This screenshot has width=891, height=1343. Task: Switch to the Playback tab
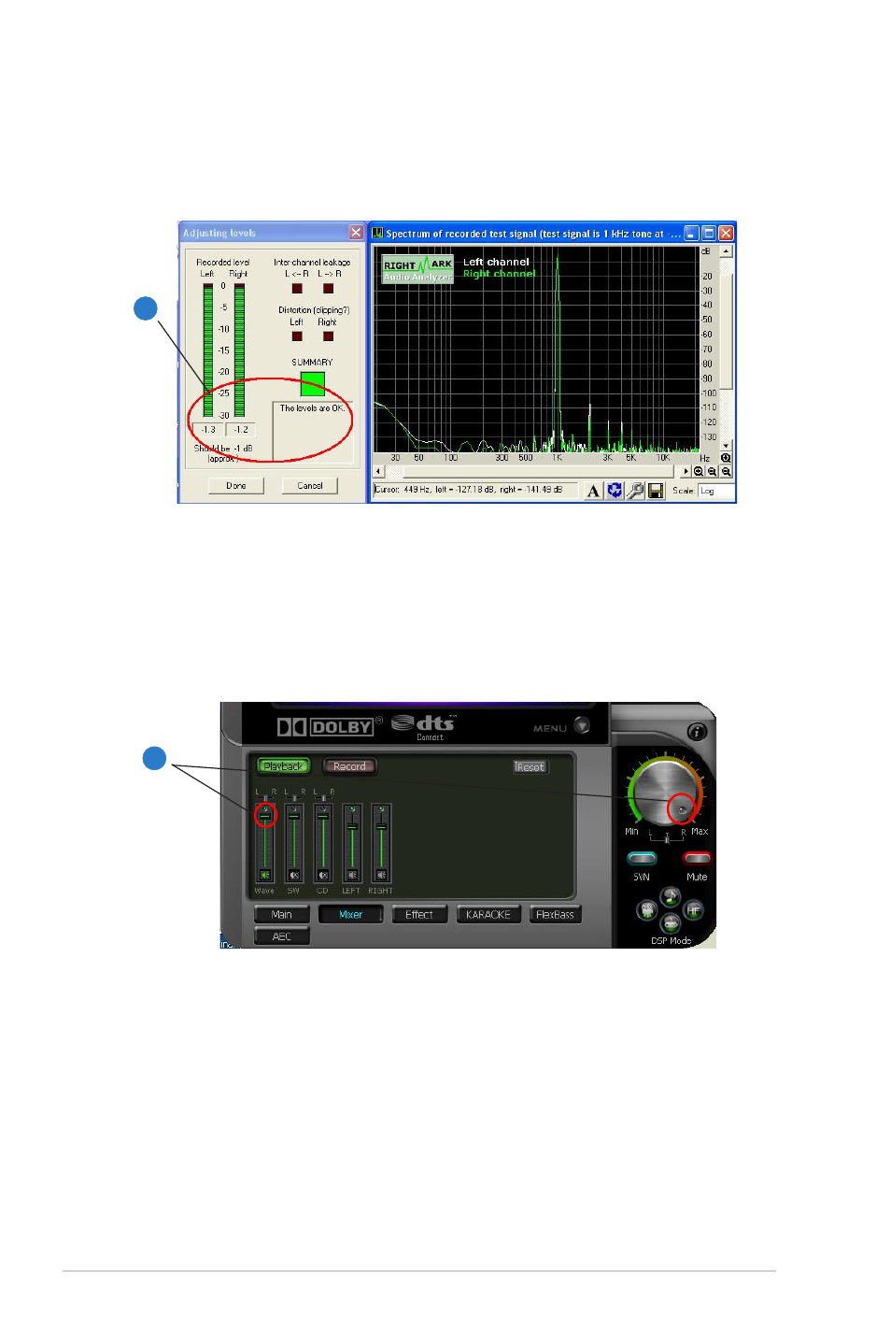[283, 766]
